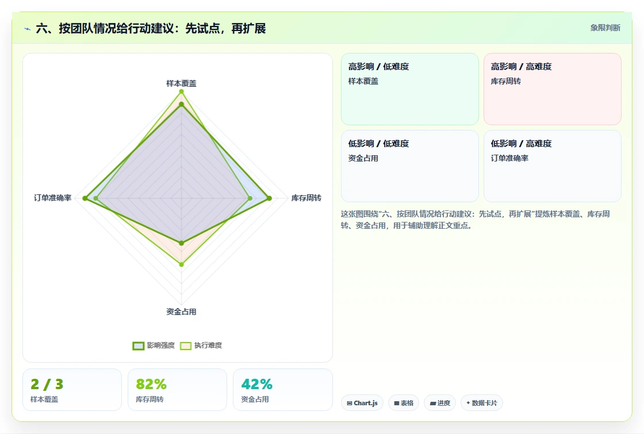Click the 资金占用 radar axis label
This screenshot has width=644, height=434.
click(x=181, y=312)
